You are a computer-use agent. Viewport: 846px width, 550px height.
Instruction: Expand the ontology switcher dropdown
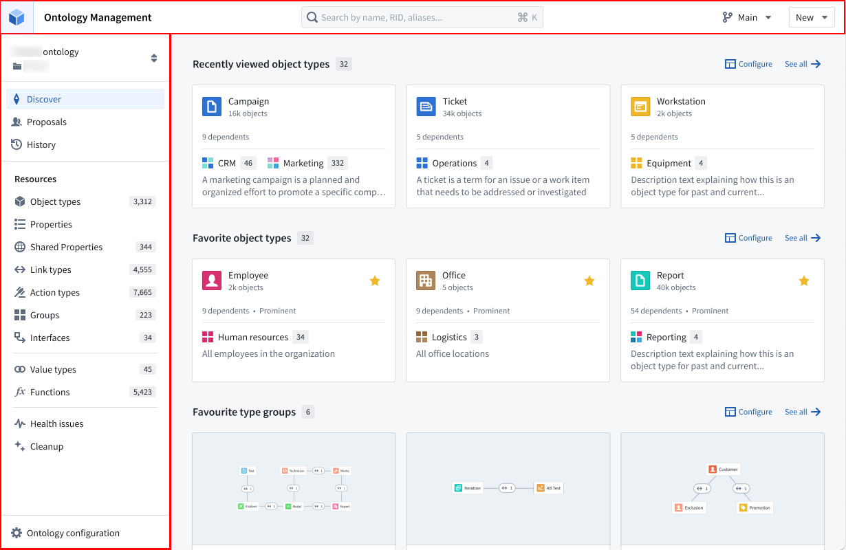(x=154, y=58)
